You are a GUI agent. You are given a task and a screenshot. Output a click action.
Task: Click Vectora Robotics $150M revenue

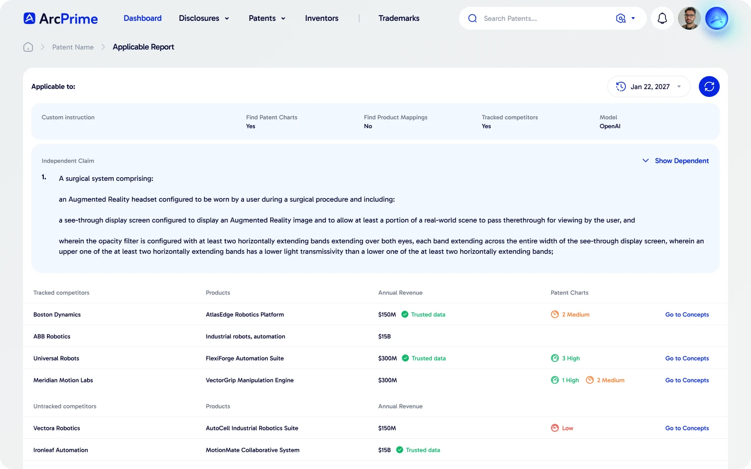click(387, 428)
